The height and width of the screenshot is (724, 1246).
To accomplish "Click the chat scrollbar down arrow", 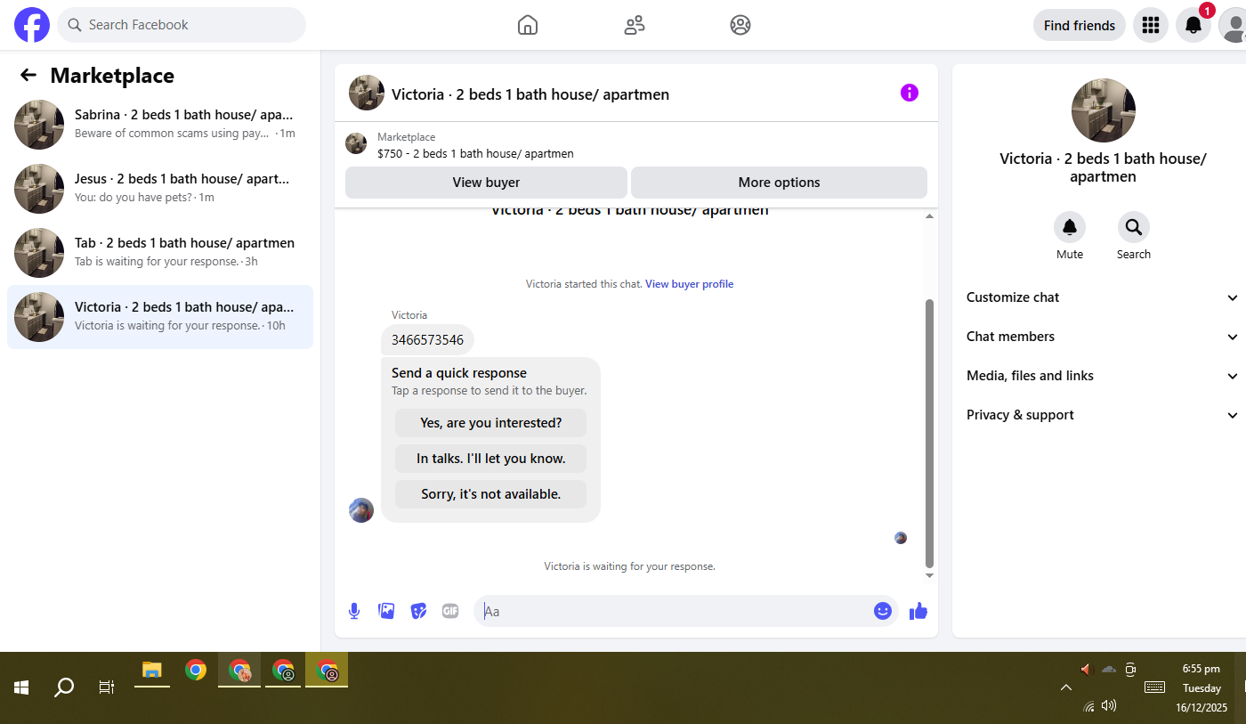I will click(x=930, y=575).
